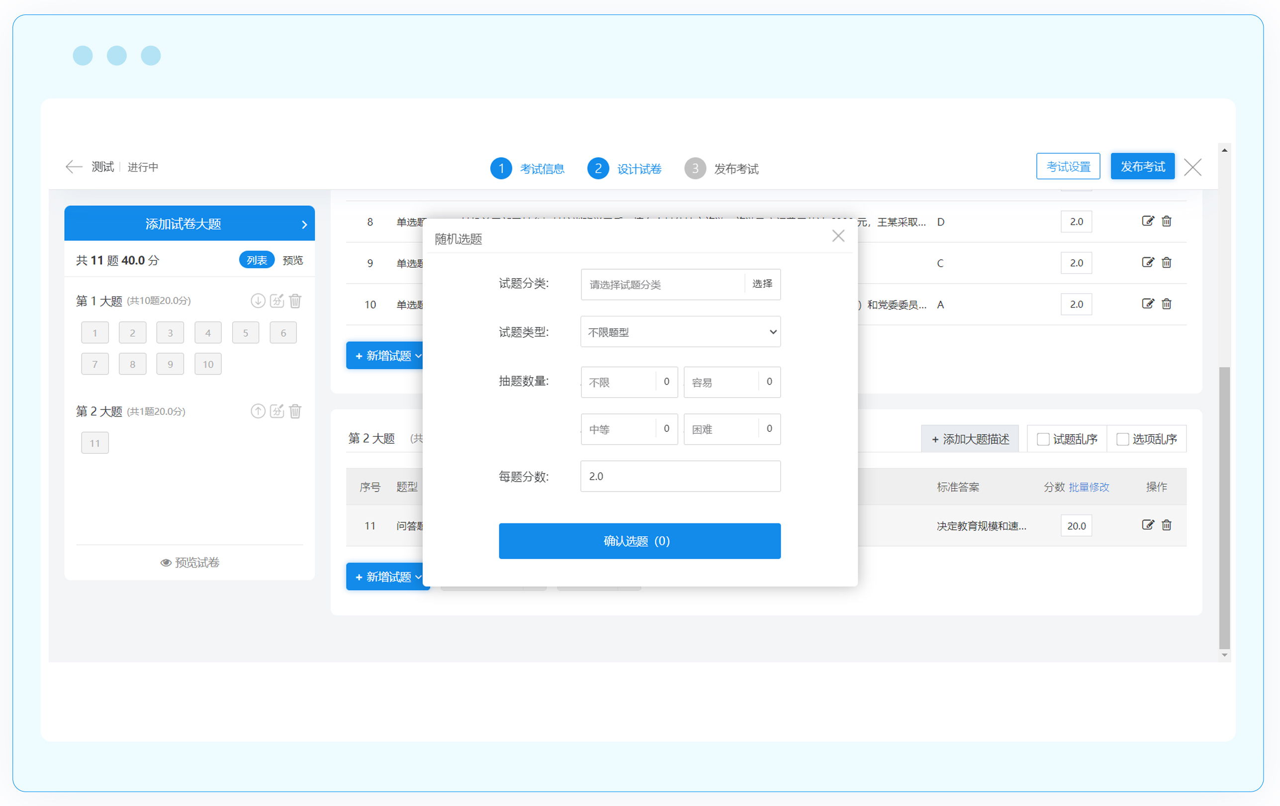Click the 批量修改 link
The image size is (1280, 806).
click(1089, 487)
